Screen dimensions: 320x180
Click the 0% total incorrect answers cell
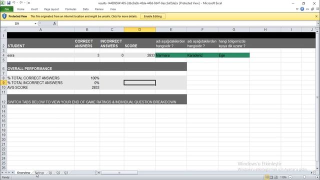point(87,83)
